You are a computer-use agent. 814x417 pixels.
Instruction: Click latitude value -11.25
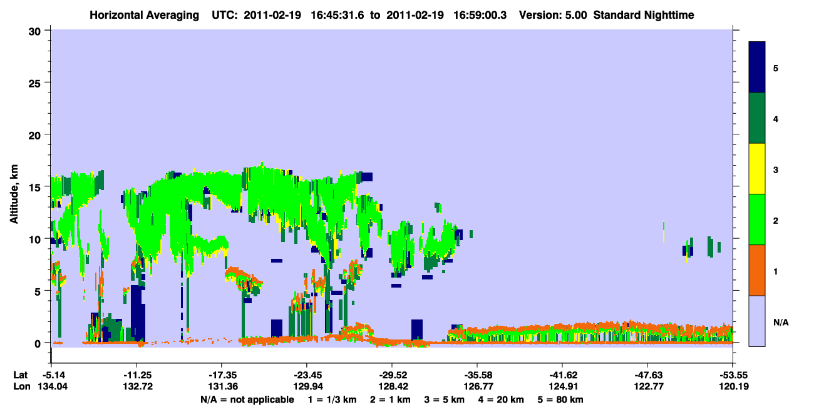point(136,375)
